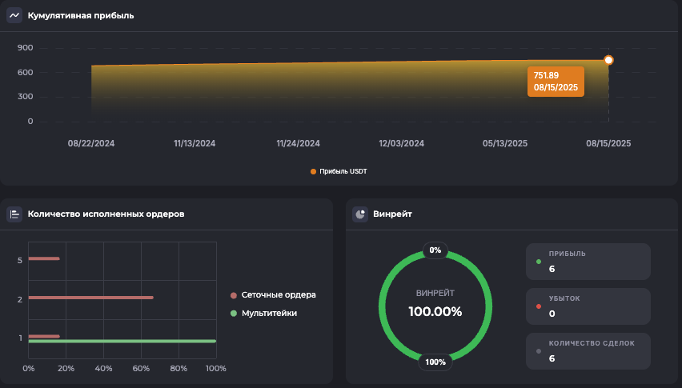682x388 pixels.
Task: Click the 100.00% winrate value in the donut
Action: pos(435,312)
